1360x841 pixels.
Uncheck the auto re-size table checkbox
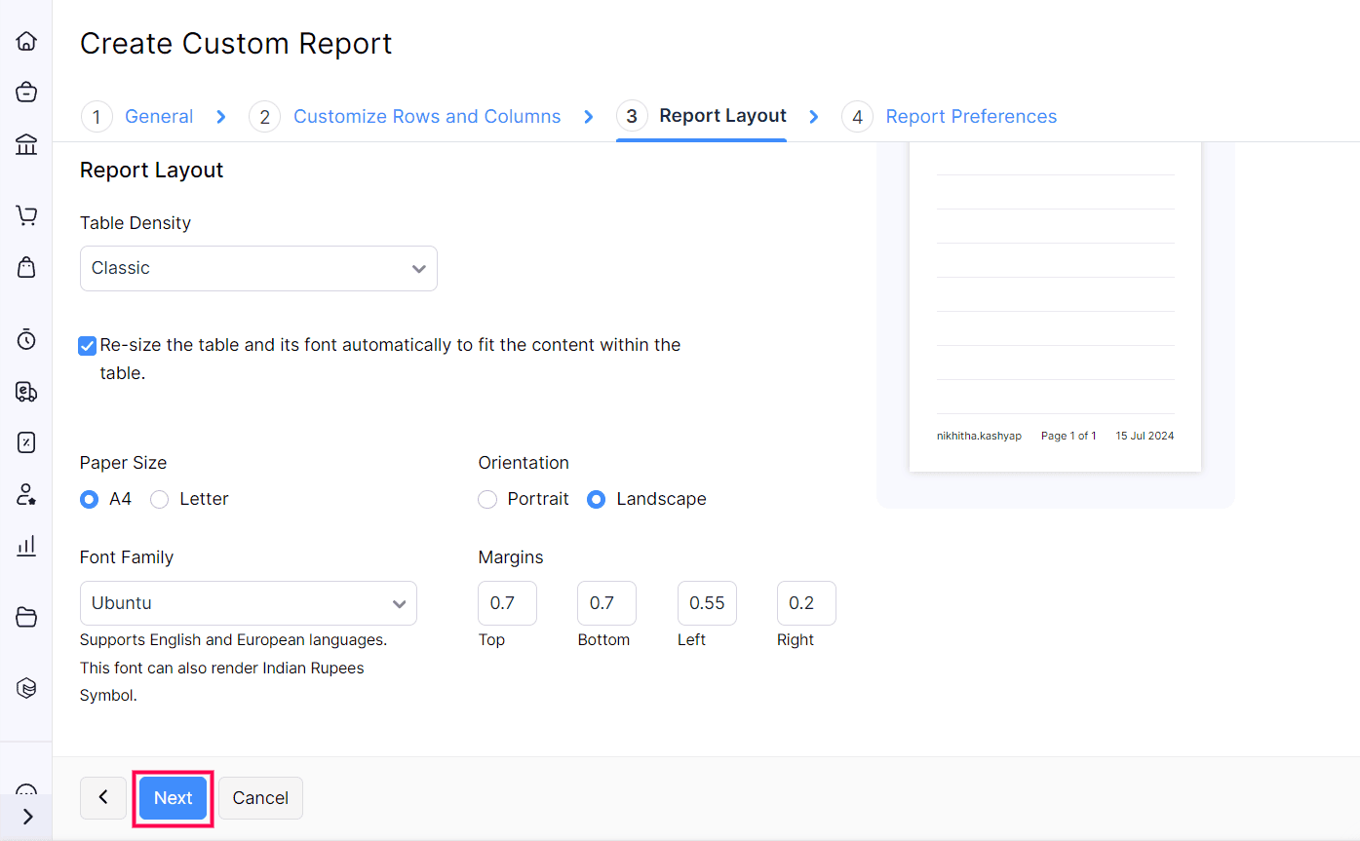pos(88,346)
